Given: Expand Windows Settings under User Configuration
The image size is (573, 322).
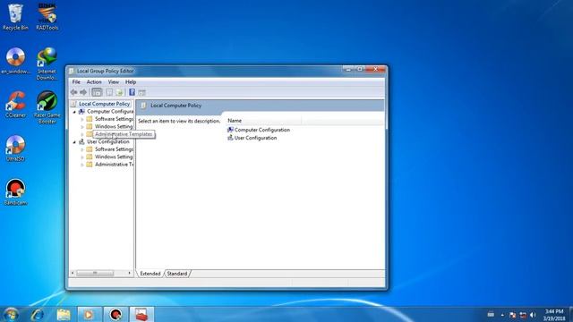Looking at the screenshot, I should [x=82, y=157].
